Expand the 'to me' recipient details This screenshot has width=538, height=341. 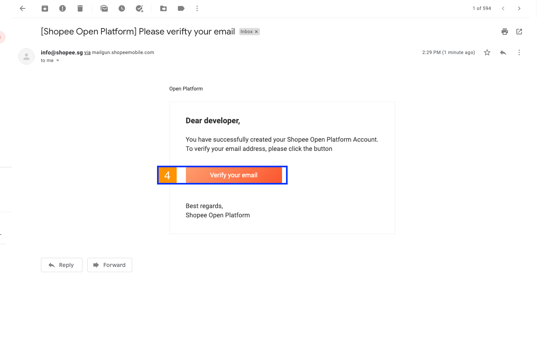coord(58,60)
